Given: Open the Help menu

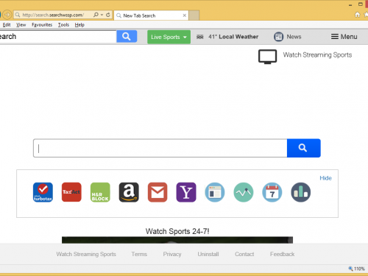Looking at the screenshot, I should [79, 25].
